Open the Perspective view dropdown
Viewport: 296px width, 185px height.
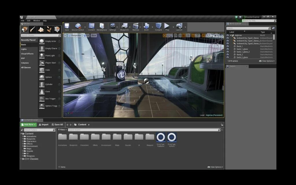[75, 36]
